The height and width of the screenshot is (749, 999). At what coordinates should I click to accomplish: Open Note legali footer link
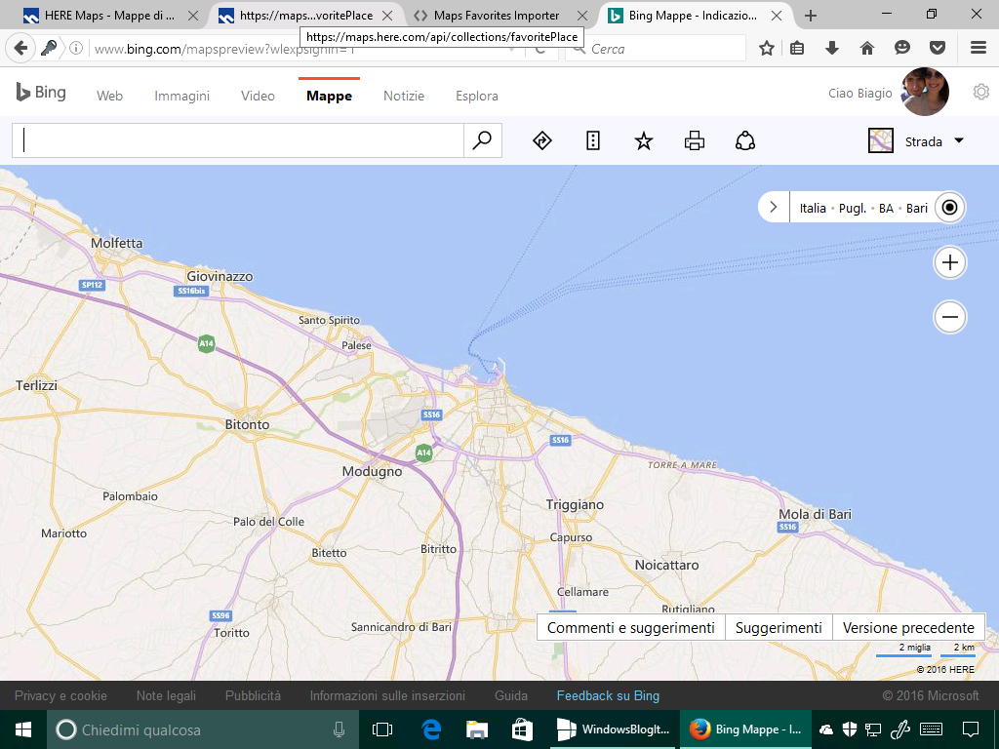166,696
